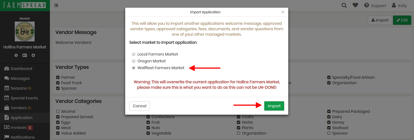Click the 'Welcome Vendors!' message text
The image size is (414, 140).
pos(73,42)
